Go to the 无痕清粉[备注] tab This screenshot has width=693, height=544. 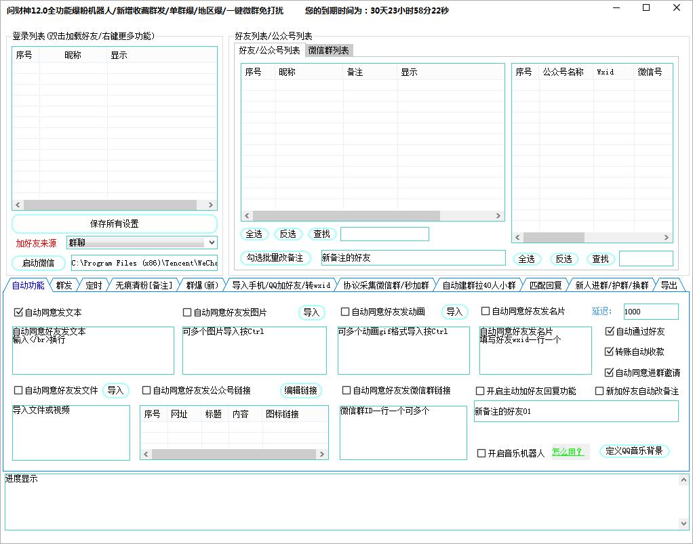(144, 285)
